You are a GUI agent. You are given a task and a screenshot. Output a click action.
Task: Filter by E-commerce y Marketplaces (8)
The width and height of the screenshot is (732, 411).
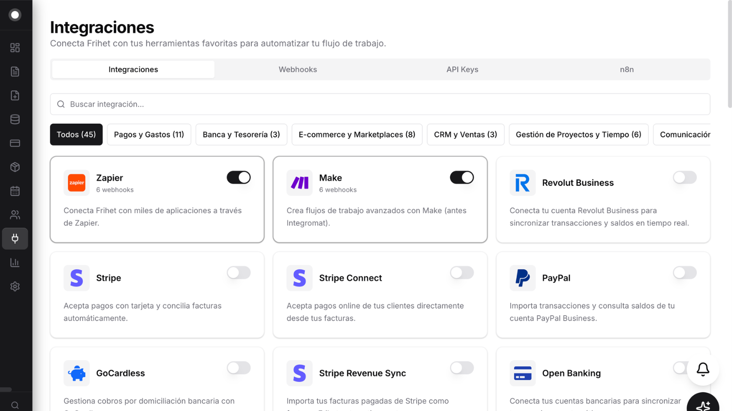pos(357,135)
